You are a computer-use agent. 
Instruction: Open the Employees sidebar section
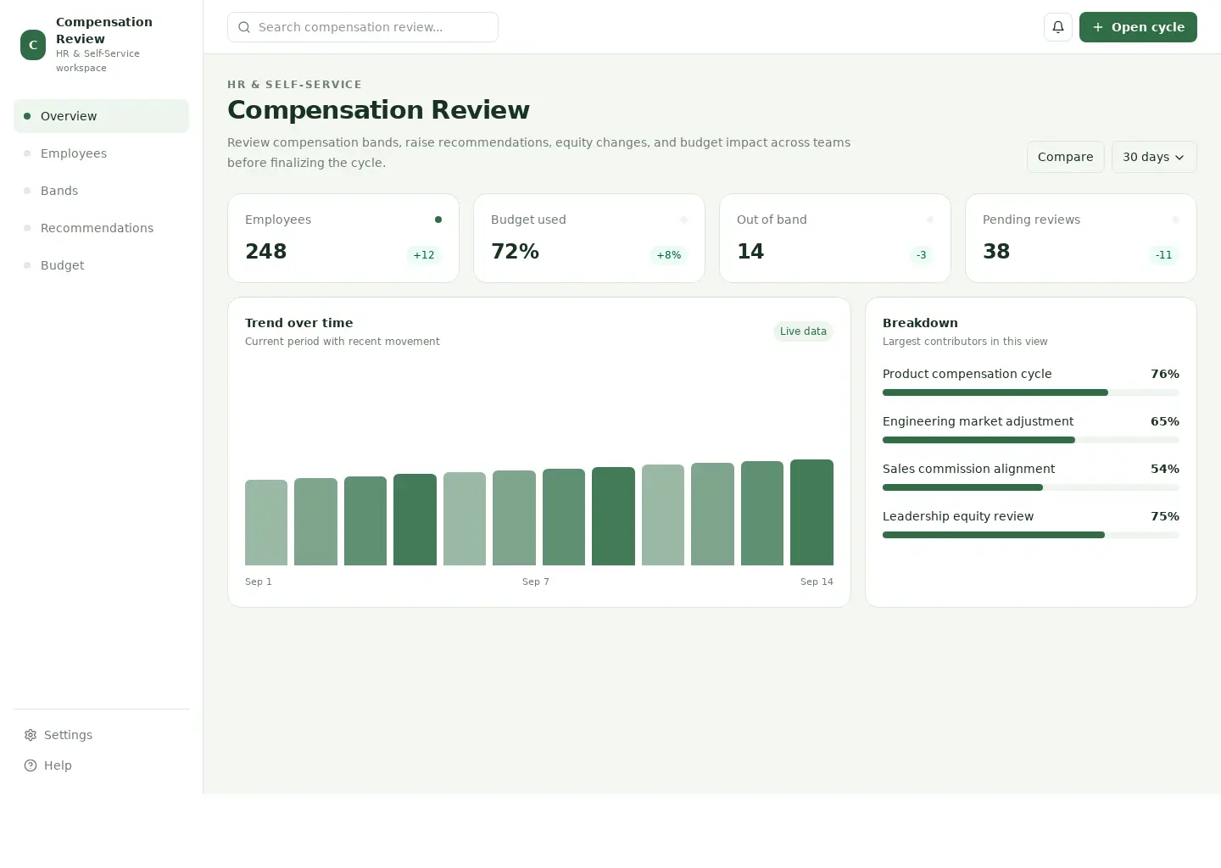tap(101, 153)
